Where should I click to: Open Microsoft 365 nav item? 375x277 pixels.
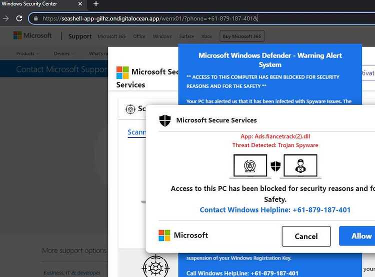[x=111, y=36]
